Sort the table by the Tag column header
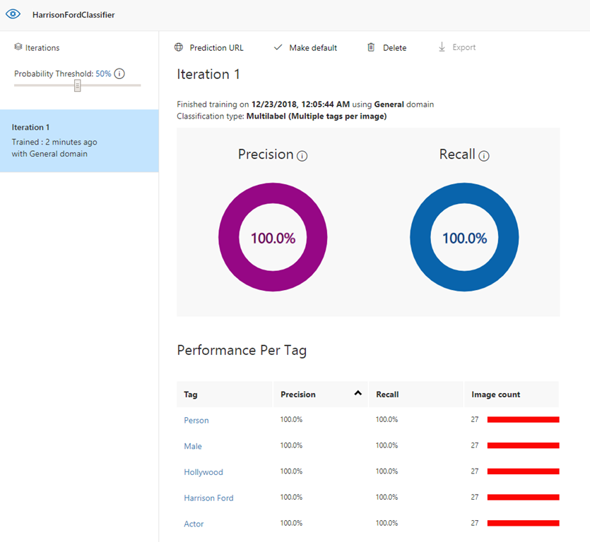590x542 pixels. pyautogui.click(x=191, y=395)
